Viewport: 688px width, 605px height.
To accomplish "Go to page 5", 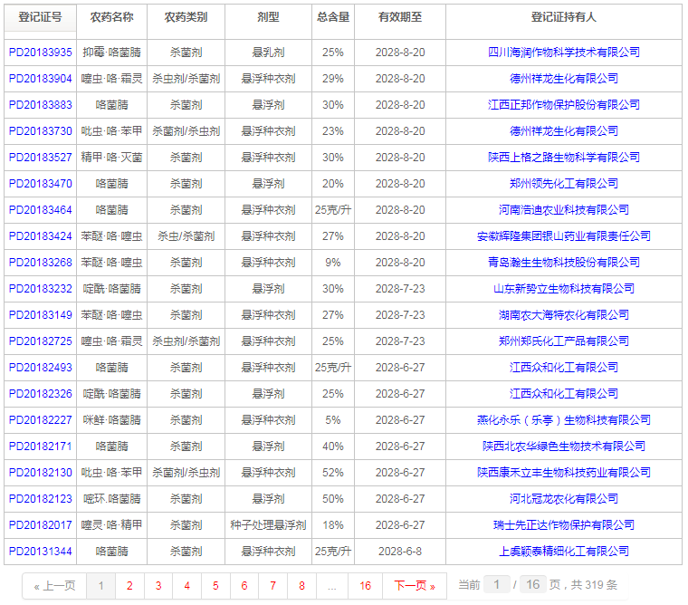I will (x=215, y=586).
